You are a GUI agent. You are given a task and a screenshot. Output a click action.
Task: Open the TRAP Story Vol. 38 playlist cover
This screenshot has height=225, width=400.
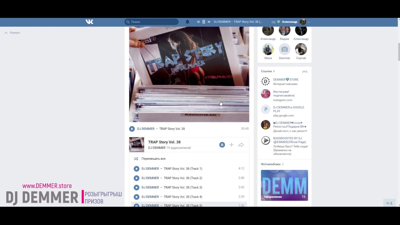point(137,145)
